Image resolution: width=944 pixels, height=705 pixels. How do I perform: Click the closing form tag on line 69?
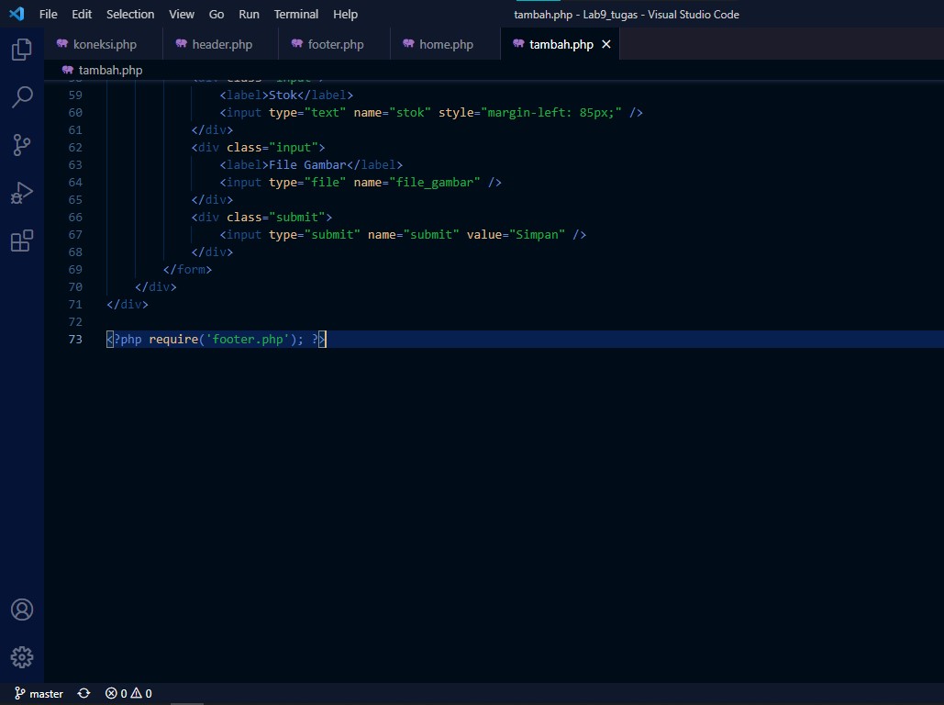187,270
